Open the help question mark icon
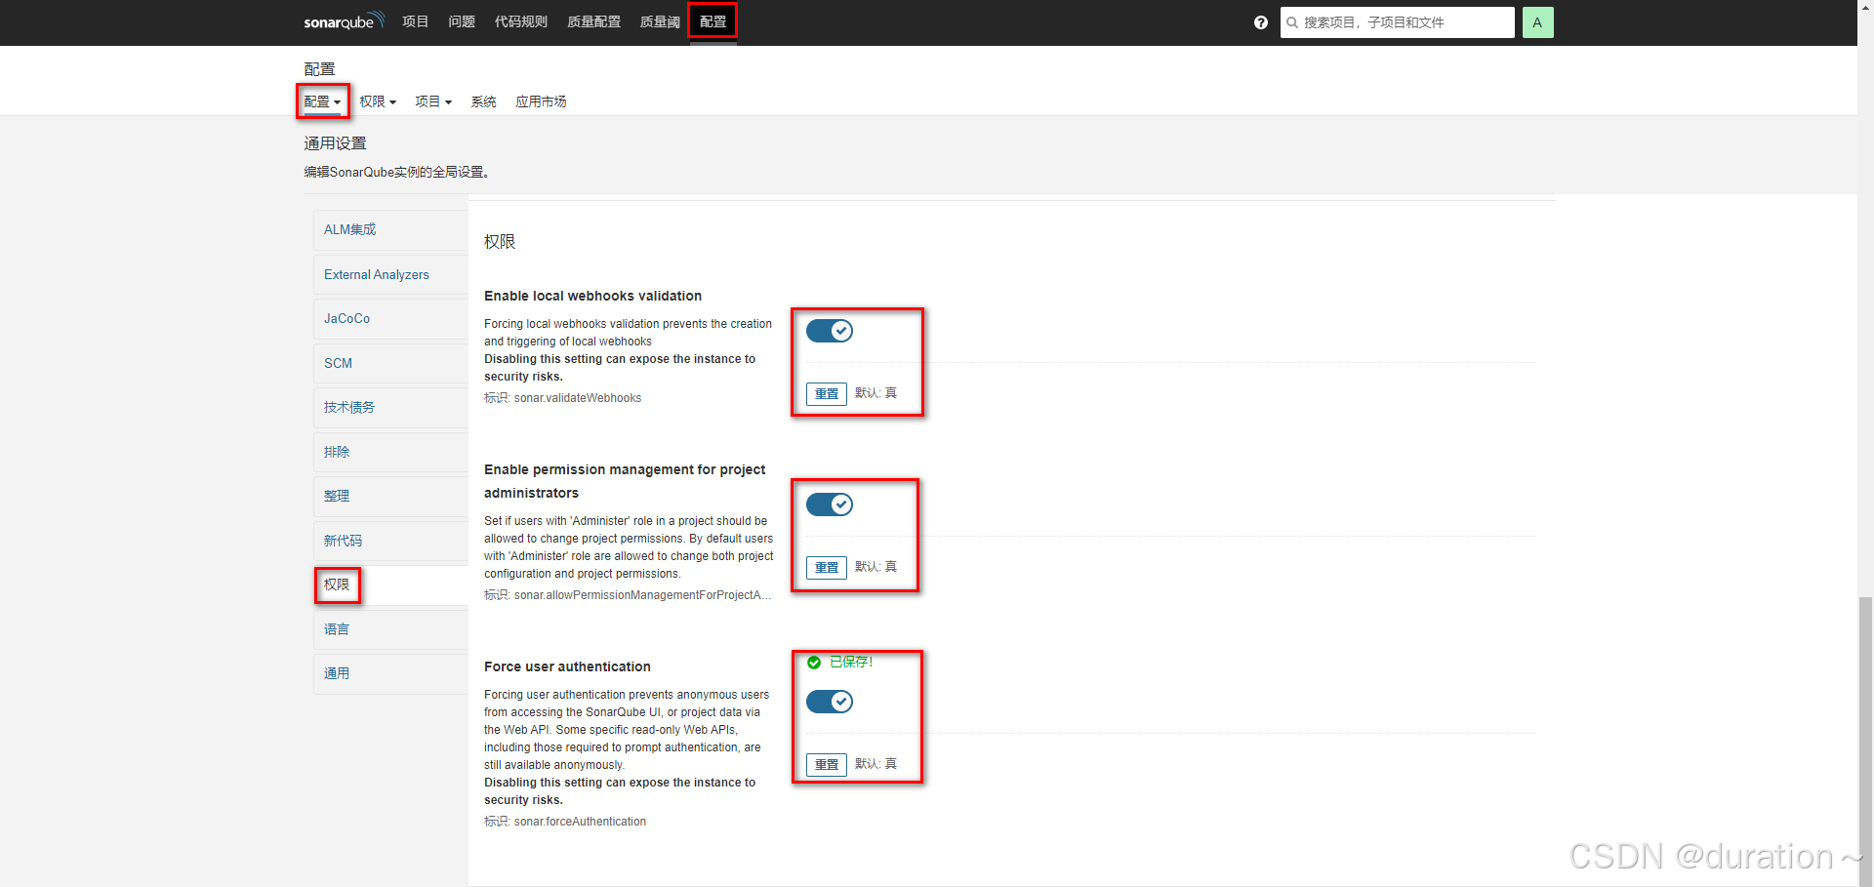Screen dimensions: 1874x887 click(x=1260, y=22)
